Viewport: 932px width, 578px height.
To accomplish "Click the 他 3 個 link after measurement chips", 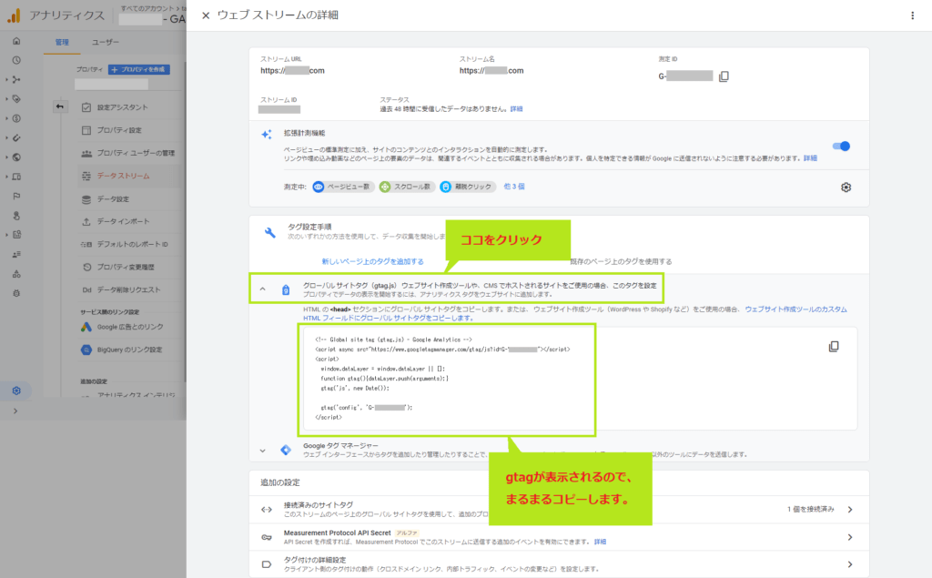I will (x=514, y=187).
